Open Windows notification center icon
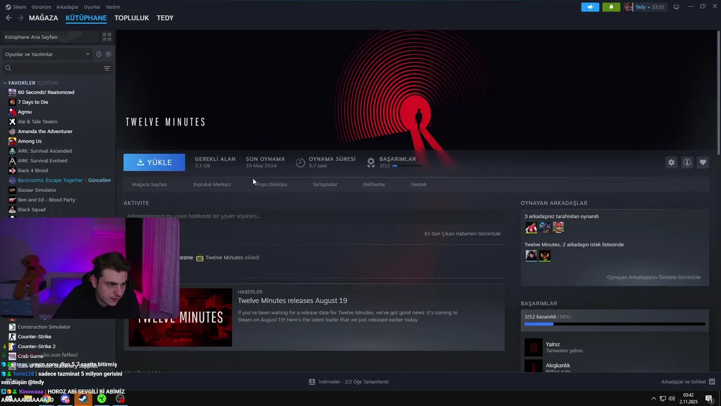Image resolution: width=721 pixels, height=406 pixels. pos(709,399)
